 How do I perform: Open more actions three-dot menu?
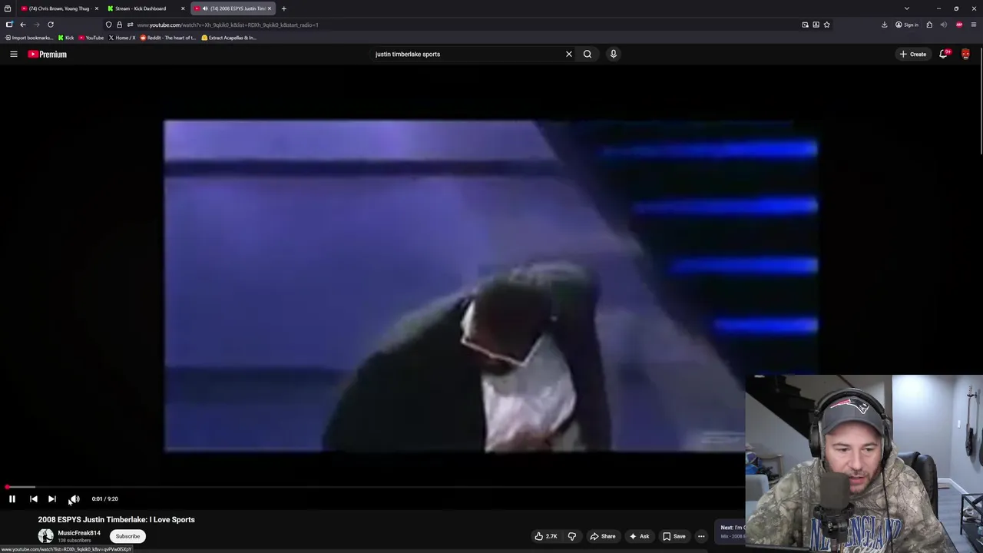701,536
